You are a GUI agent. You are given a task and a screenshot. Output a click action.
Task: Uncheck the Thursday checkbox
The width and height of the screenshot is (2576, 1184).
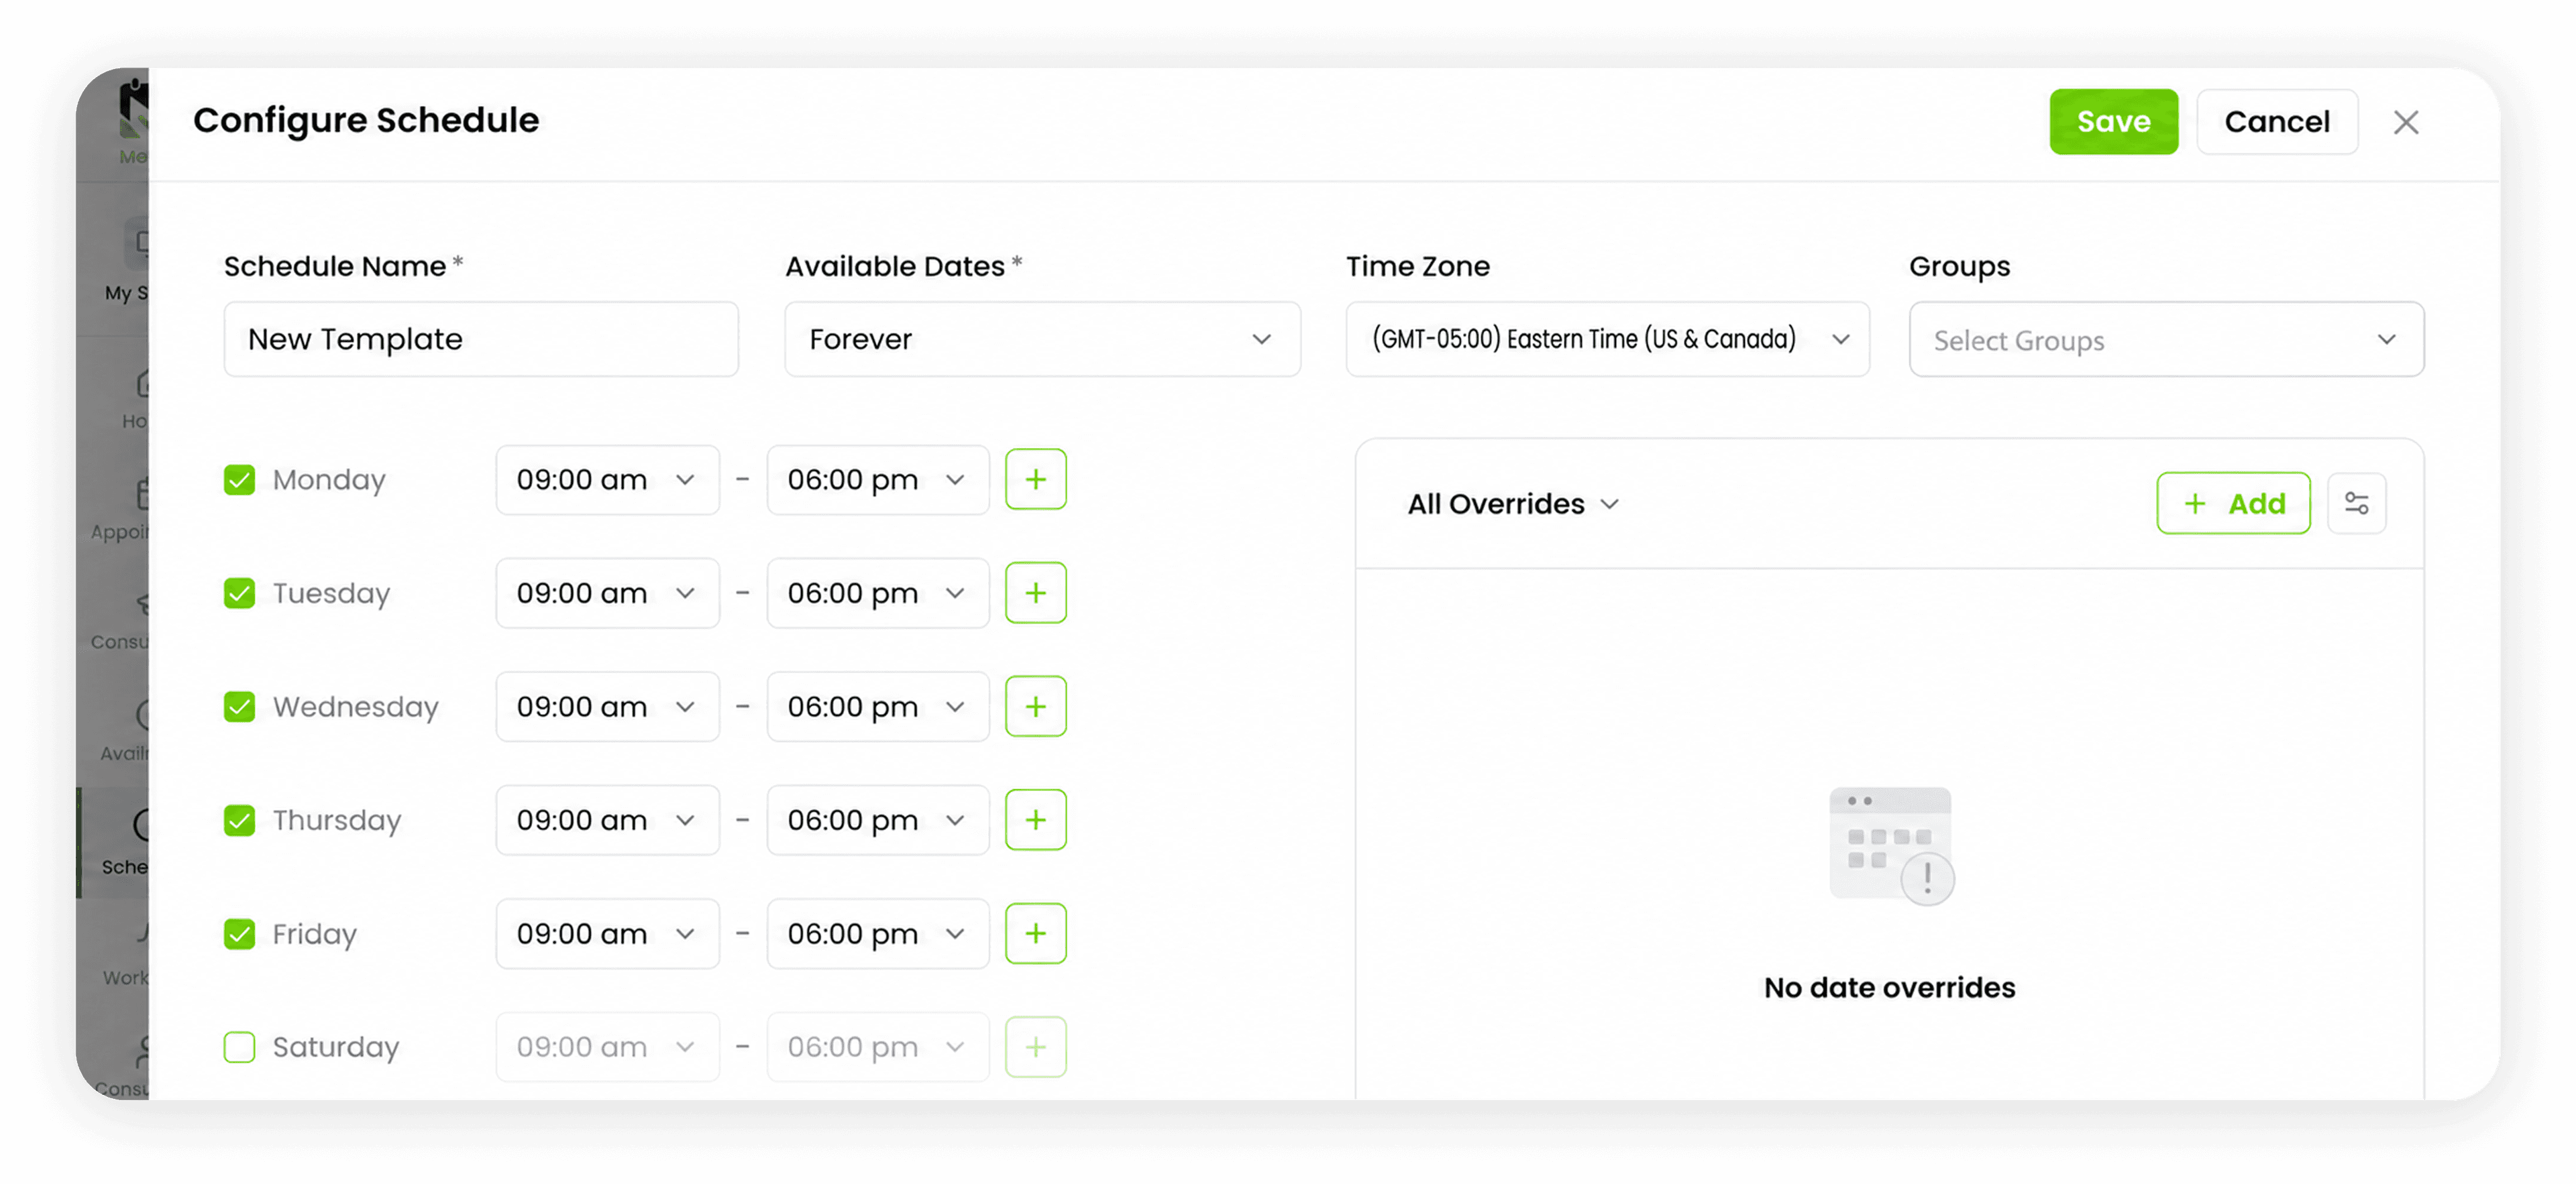pyautogui.click(x=239, y=819)
